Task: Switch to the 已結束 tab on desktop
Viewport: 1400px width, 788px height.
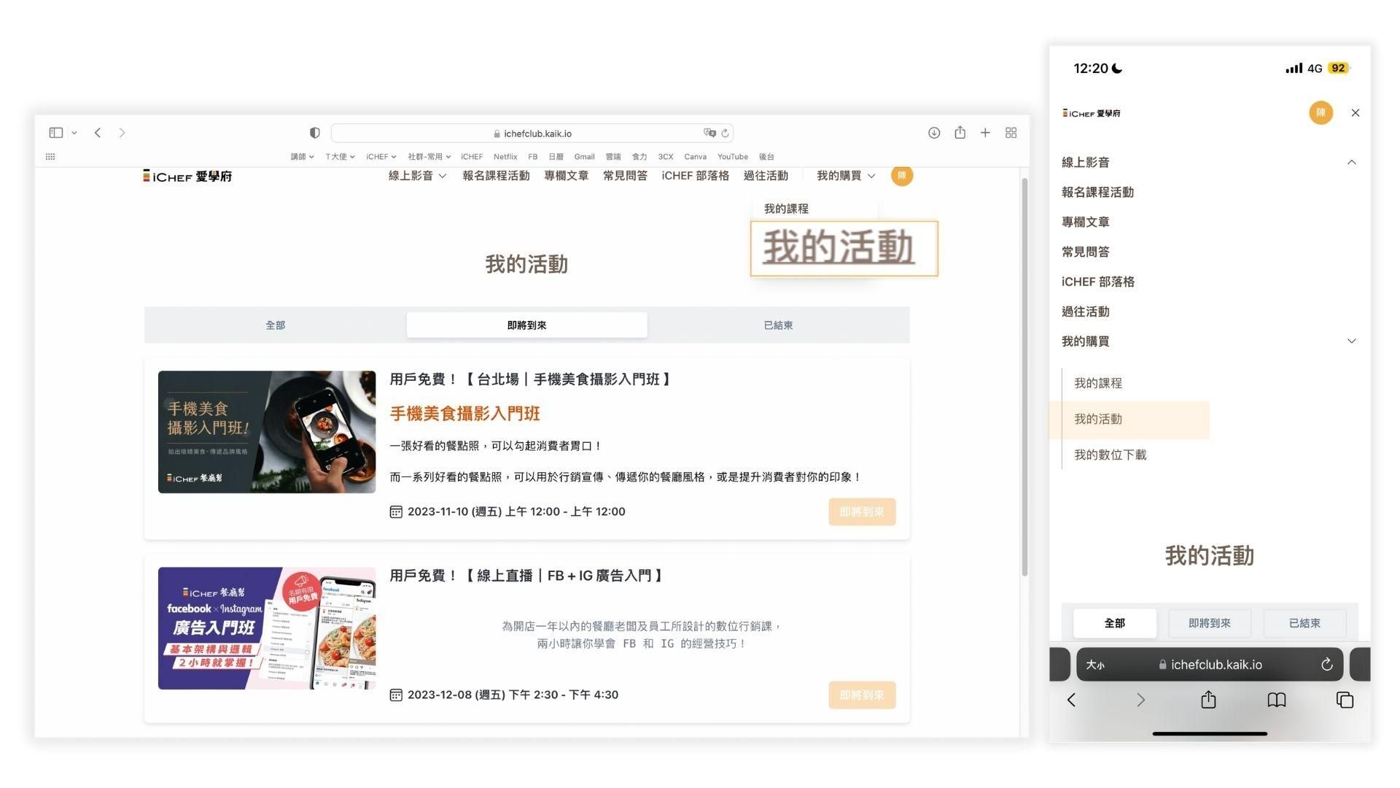Action: click(778, 325)
